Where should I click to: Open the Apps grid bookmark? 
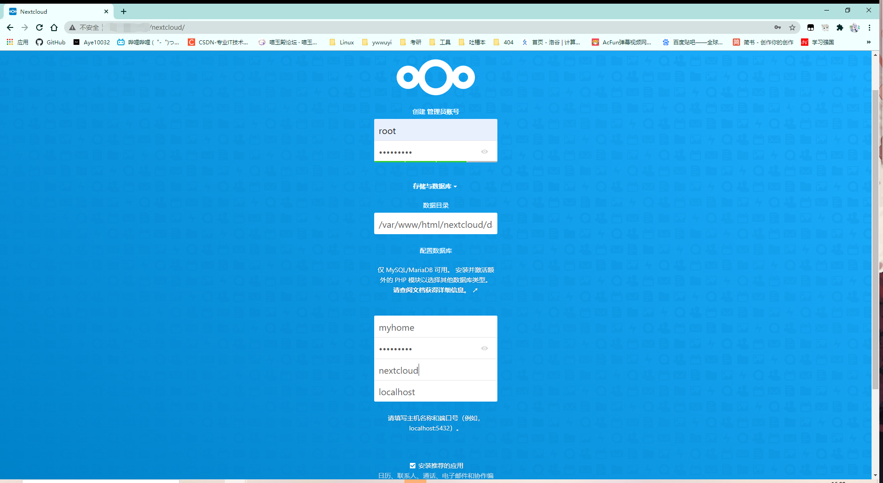pos(17,42)
